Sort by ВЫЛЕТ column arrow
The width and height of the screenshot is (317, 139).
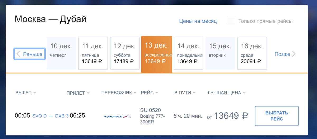click(x=35, y=93)
